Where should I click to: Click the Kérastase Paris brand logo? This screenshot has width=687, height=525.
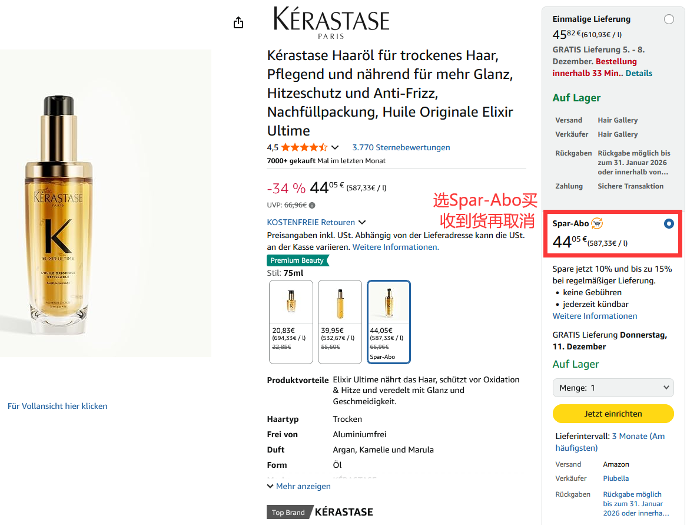coord(331,24)
